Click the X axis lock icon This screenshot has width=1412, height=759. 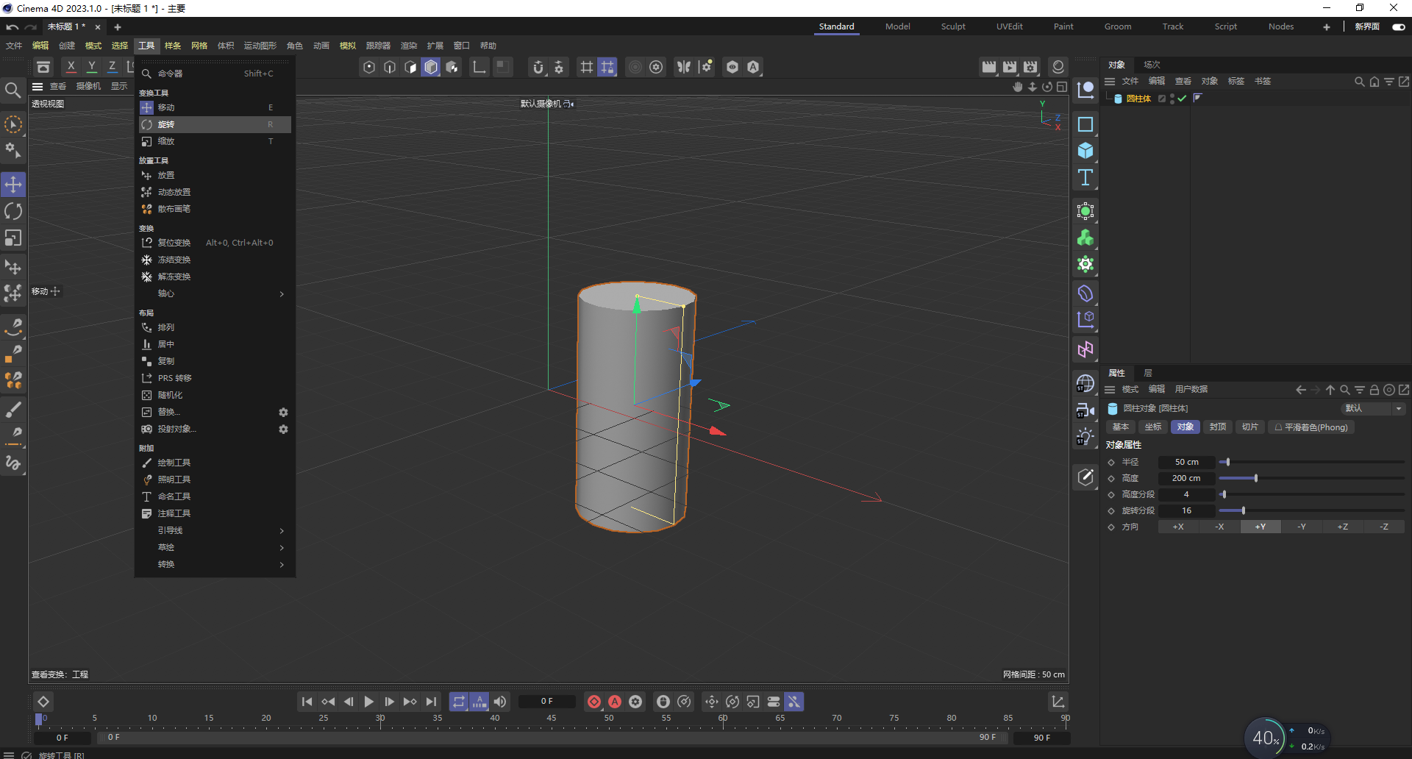tap(71, 66)
